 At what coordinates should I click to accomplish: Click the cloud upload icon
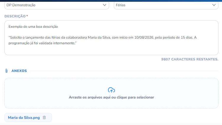(111, 90)
